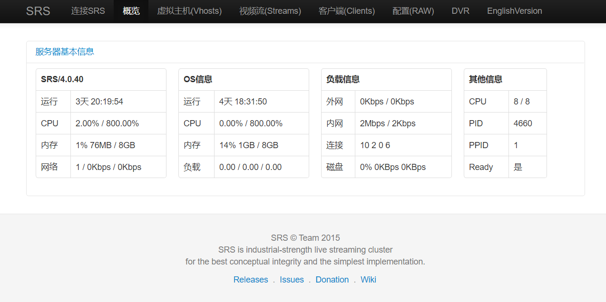
Task: Select the OS信息 table header
Action: (244, 80)
